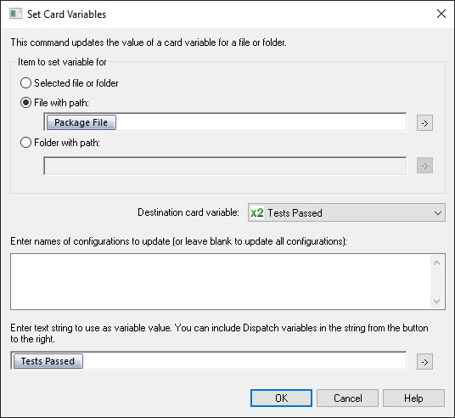Open the Destination card variable dropdown
Screen dimensions: 455x418
[x=346, y=212]
